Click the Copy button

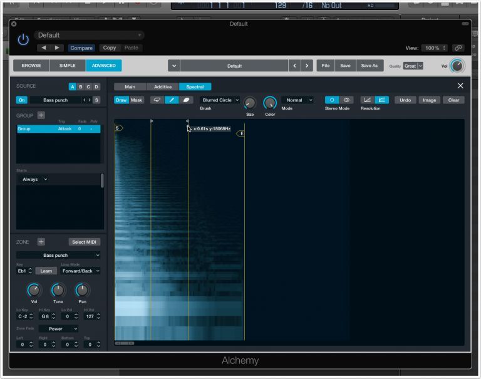tap(110, 48)
